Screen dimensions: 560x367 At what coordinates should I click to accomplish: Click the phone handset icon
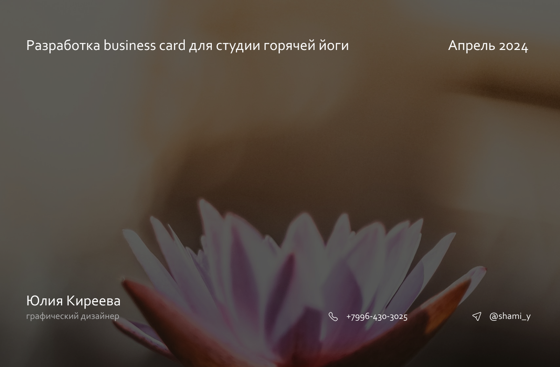coord(333,317)
